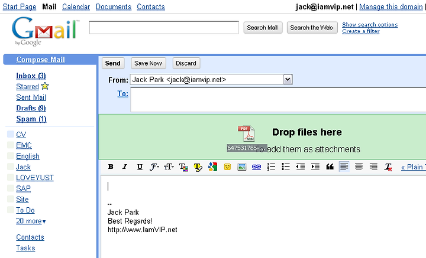Open Inbox (3)
The height and width of the screenshot is (258, 426).
click(31, 76)
